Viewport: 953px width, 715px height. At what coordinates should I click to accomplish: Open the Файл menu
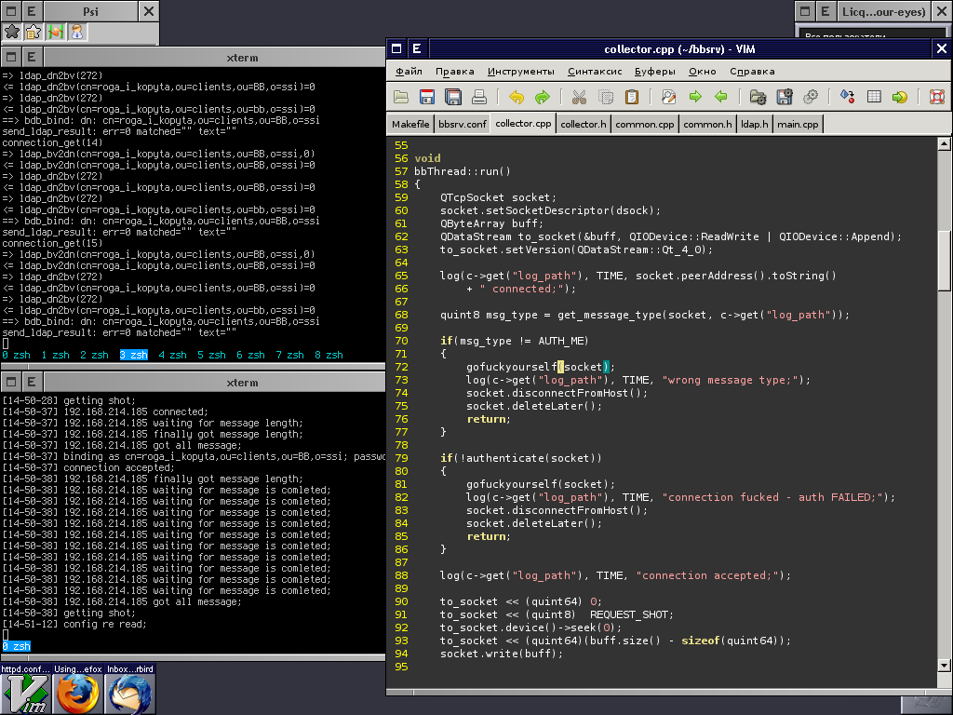click(408, 71)
